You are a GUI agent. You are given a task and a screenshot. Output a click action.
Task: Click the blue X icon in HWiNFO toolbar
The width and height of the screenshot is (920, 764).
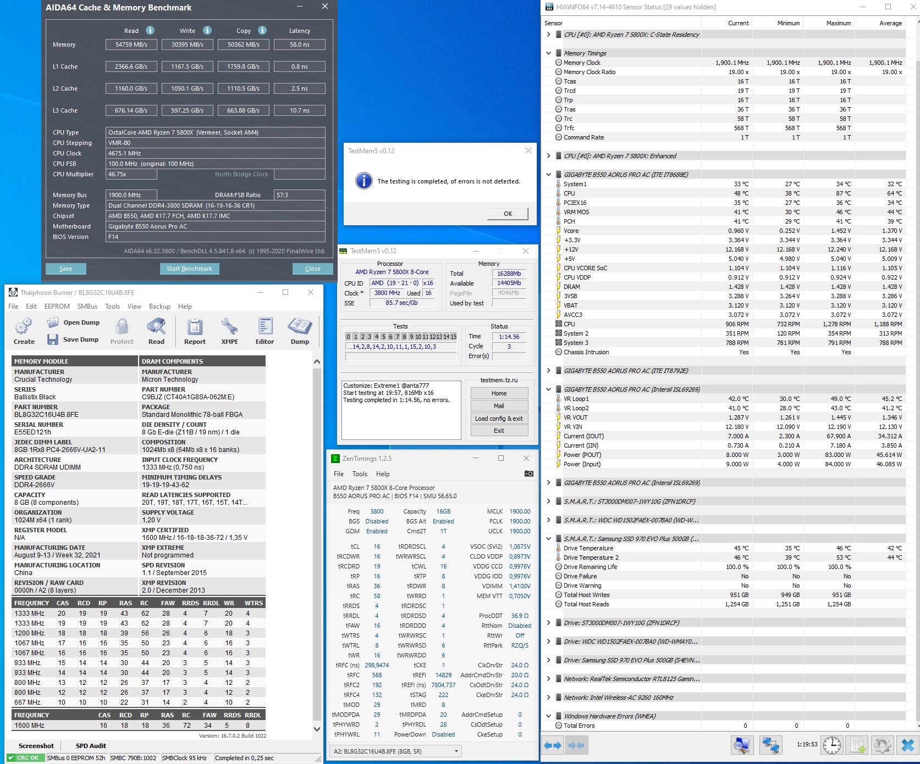pos(908,745)
